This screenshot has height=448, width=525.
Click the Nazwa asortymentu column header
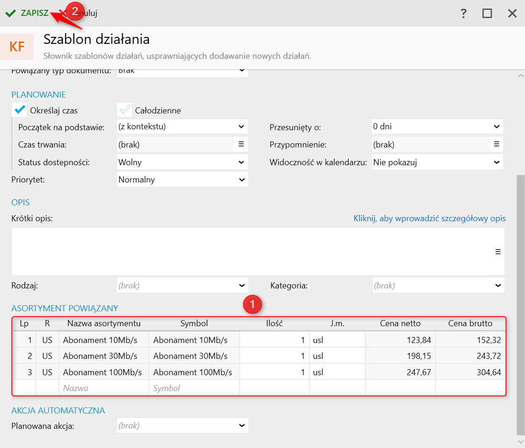pos(104,323)
